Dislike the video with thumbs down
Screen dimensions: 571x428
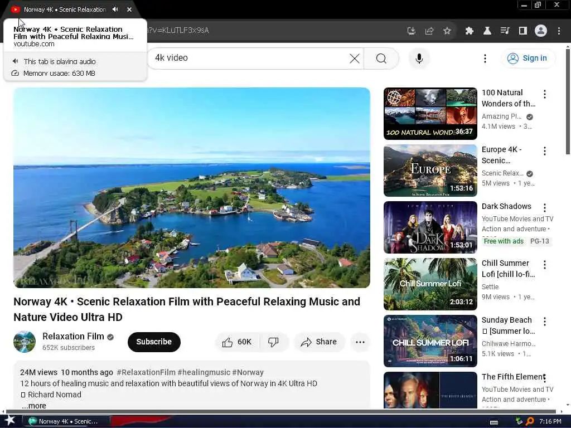pyautogui.click(x=273, y=342)
